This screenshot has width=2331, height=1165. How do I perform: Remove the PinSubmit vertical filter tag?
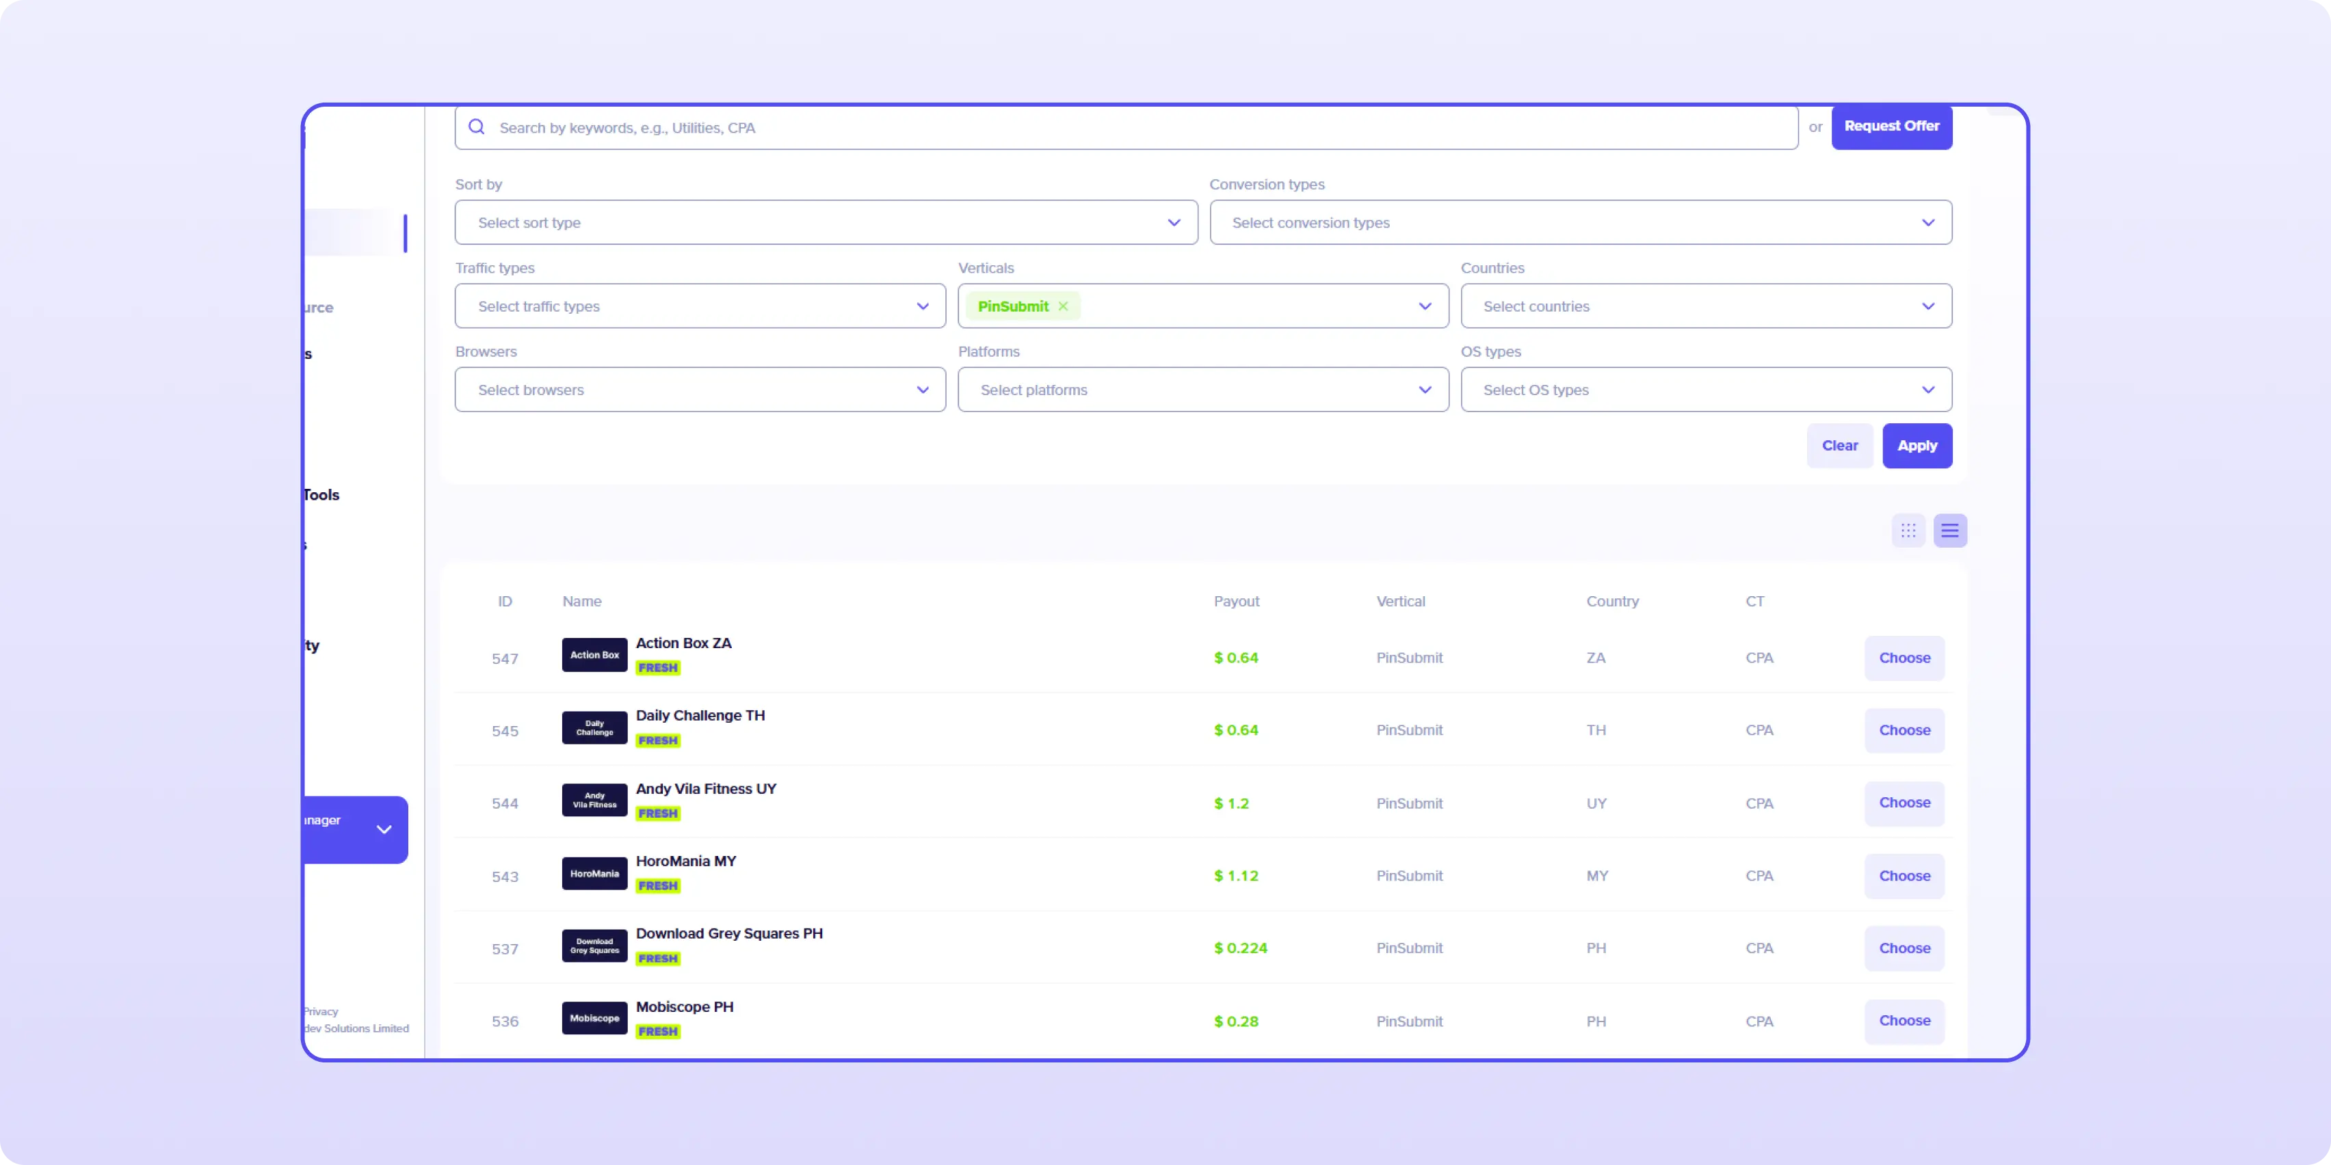point(1064,306)
